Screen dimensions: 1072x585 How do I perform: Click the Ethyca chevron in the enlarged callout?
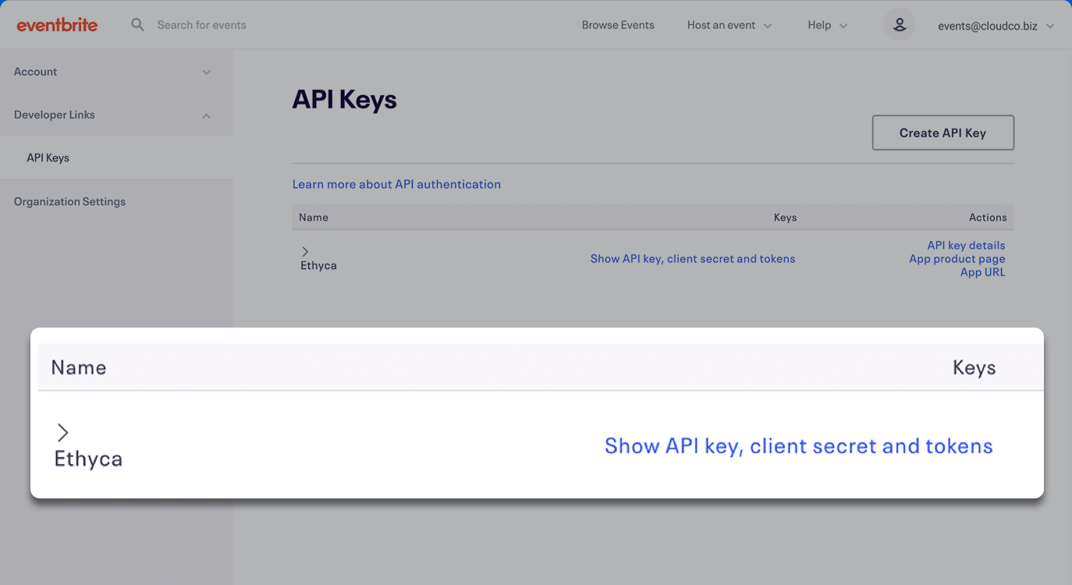coord(63,432)
